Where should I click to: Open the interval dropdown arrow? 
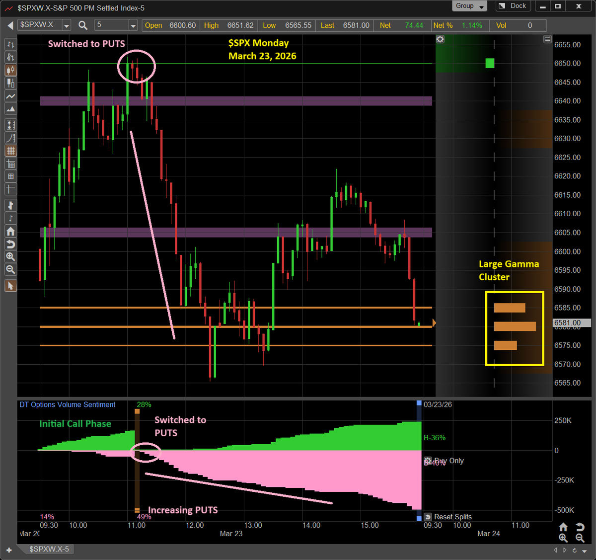click(133, 25)
